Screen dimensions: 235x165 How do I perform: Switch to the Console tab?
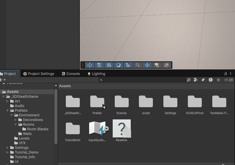[71, 74]
